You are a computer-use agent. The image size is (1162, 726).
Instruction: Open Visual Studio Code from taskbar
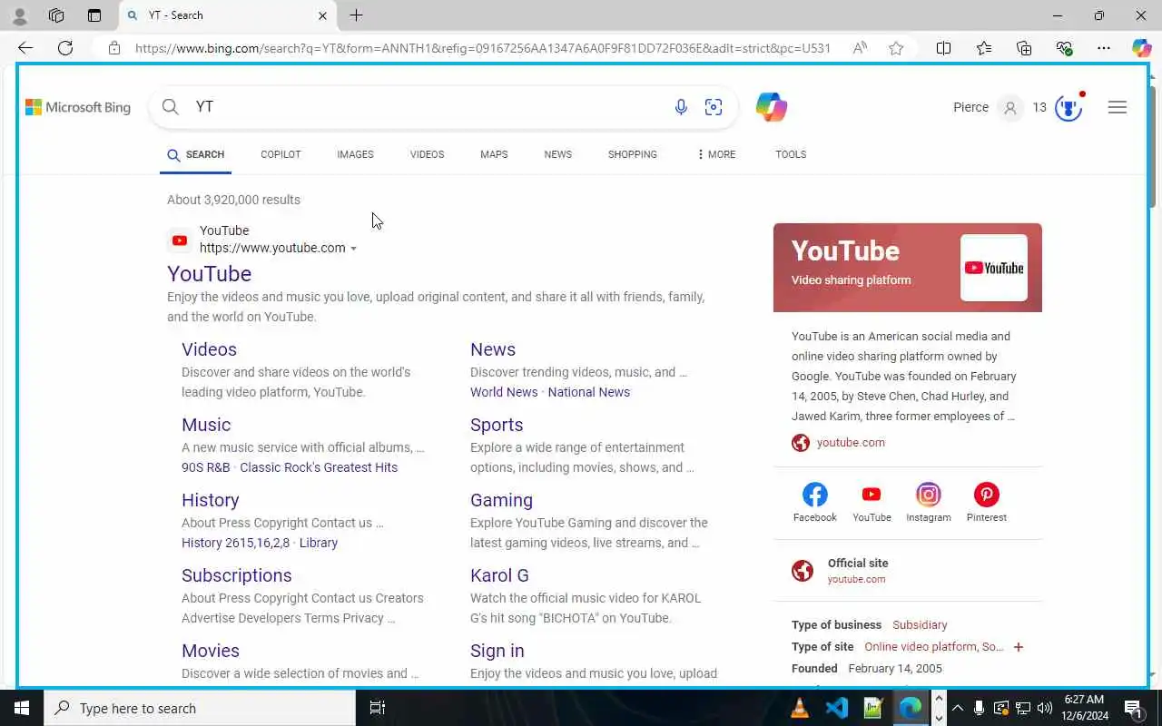837,708
